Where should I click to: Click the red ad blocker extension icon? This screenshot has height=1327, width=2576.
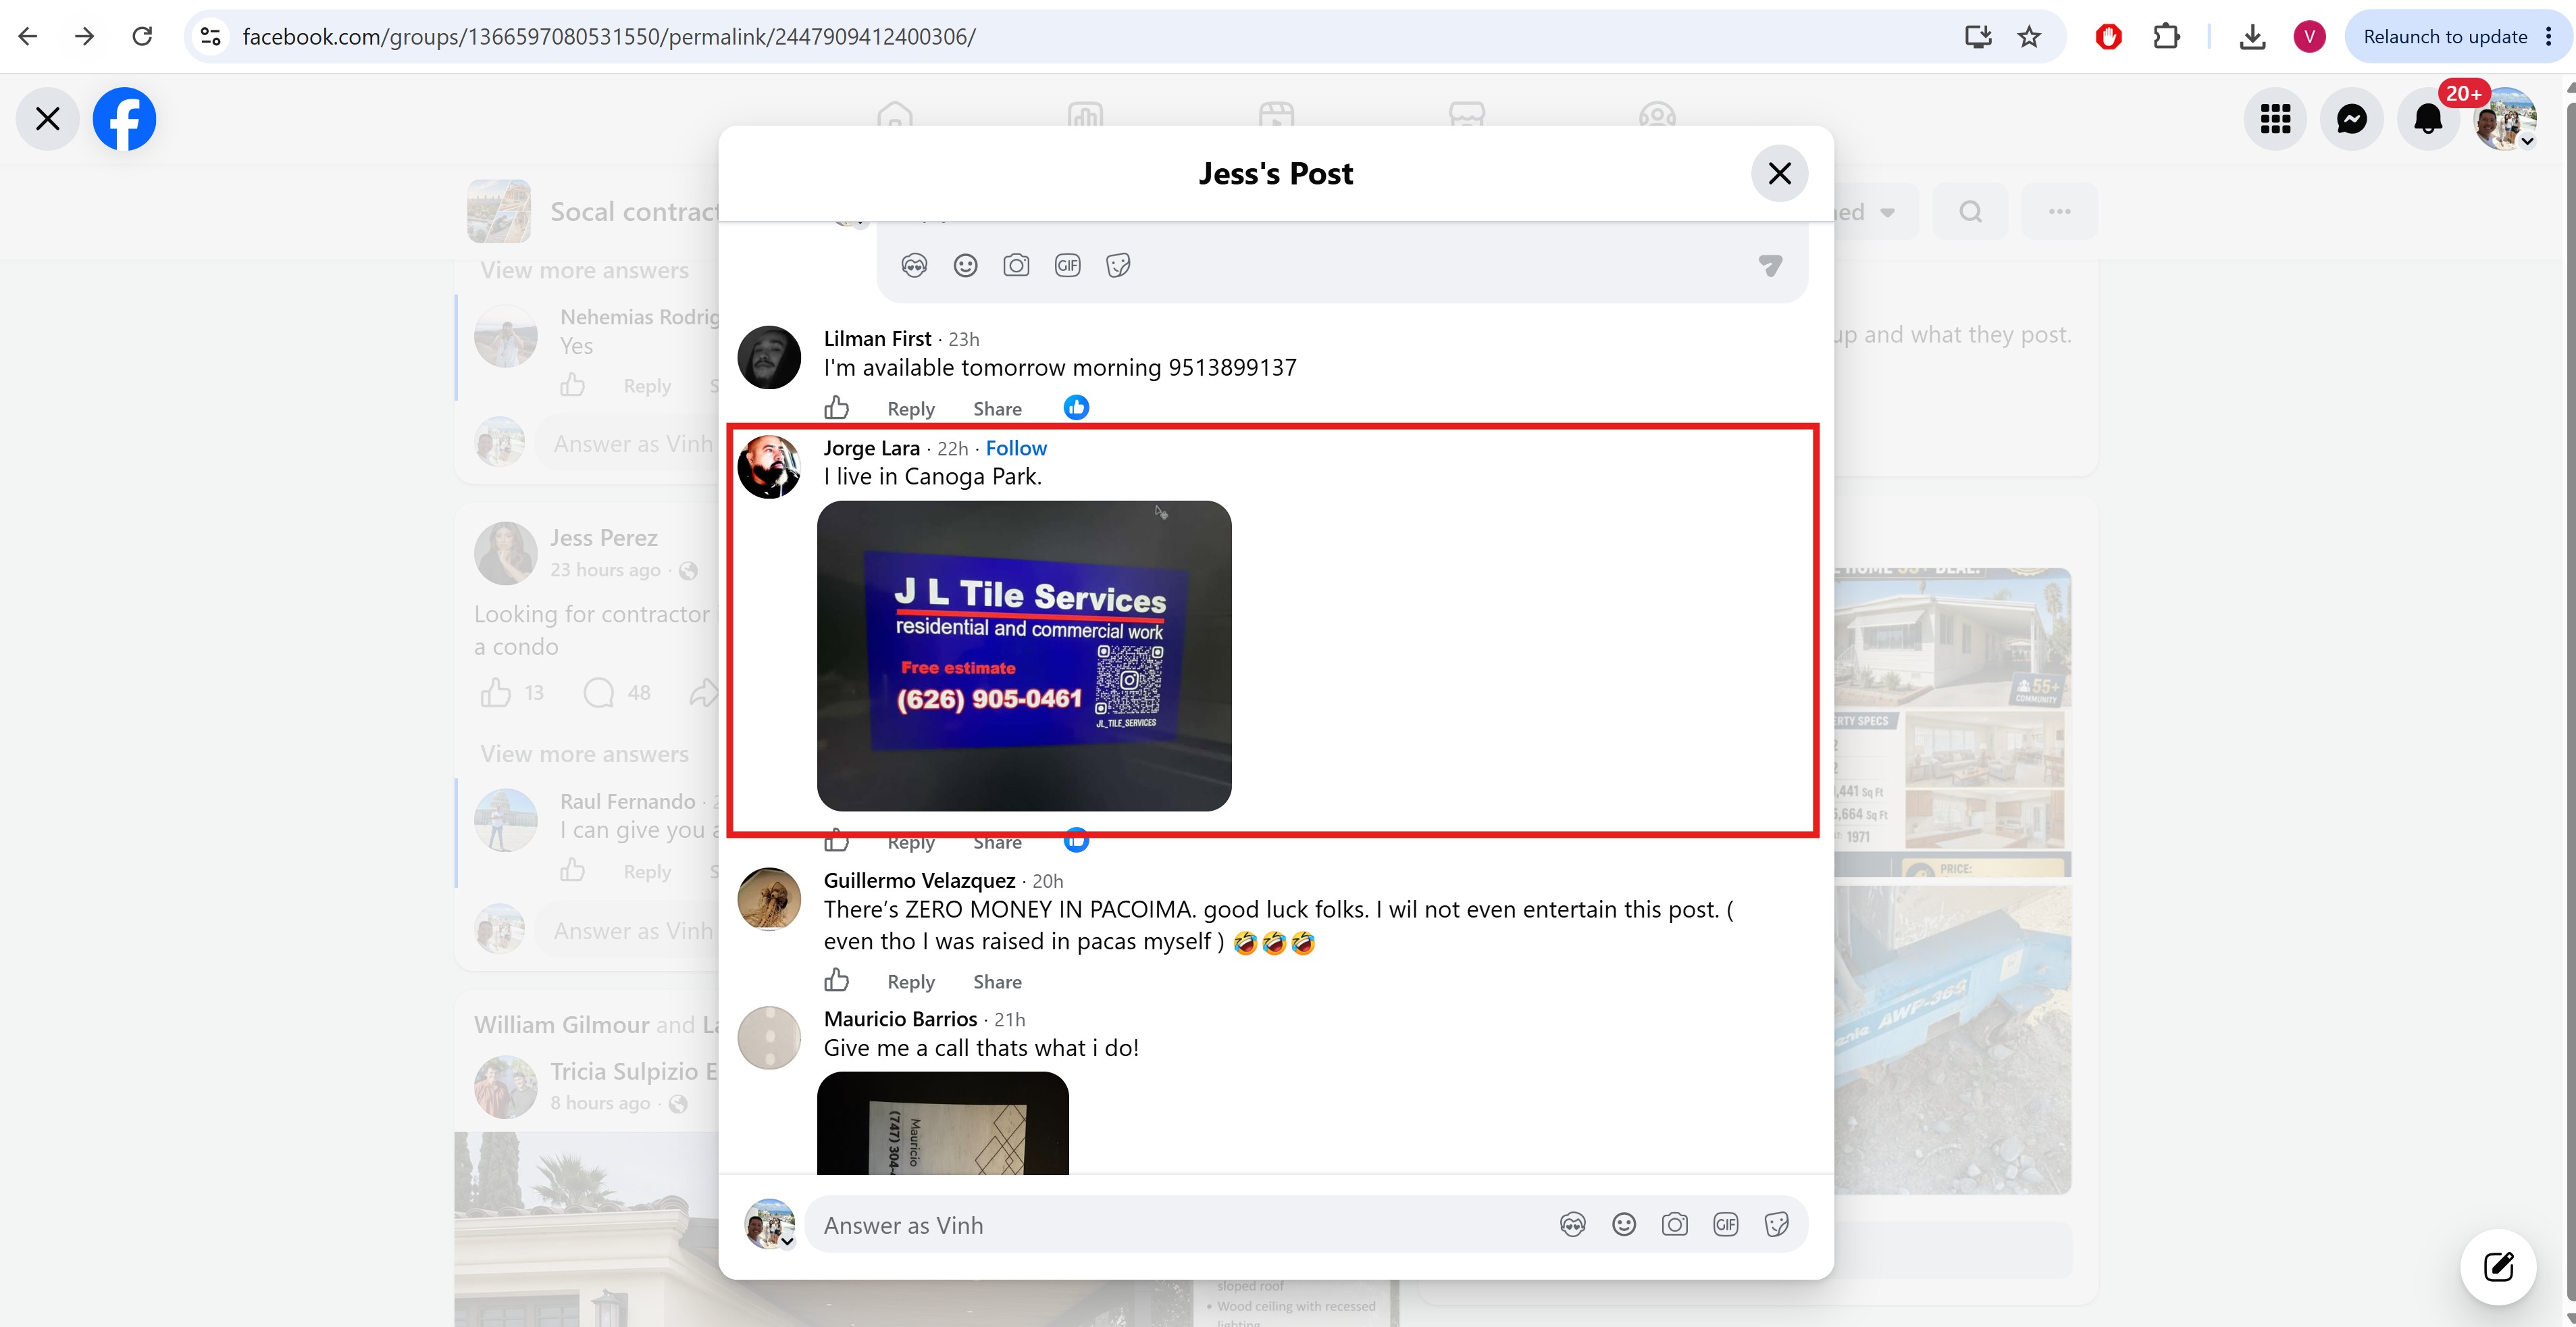pos(2109,37)
